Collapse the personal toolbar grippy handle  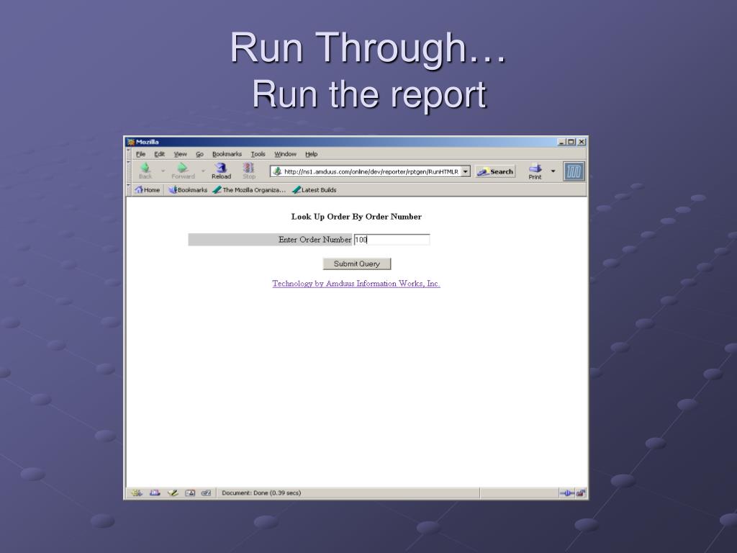[129, 189]
